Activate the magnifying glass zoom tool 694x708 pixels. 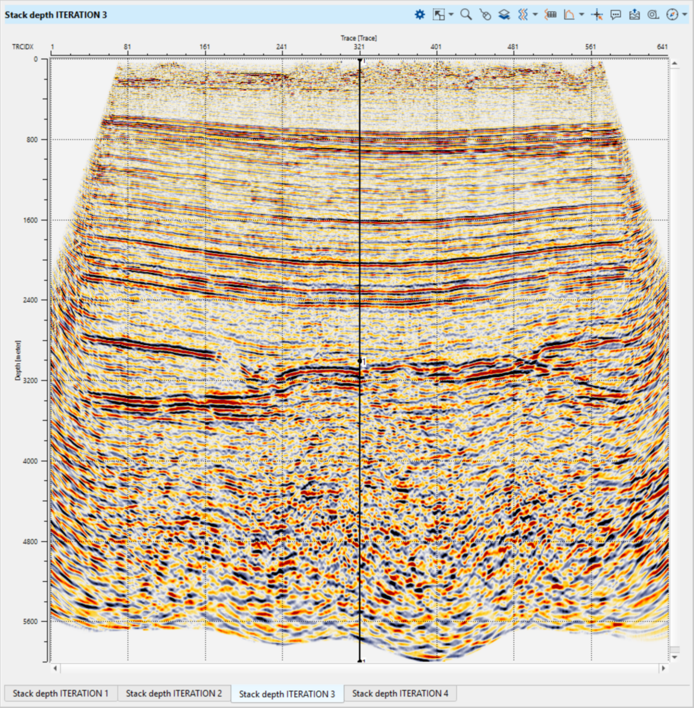(x=466, y=15)
